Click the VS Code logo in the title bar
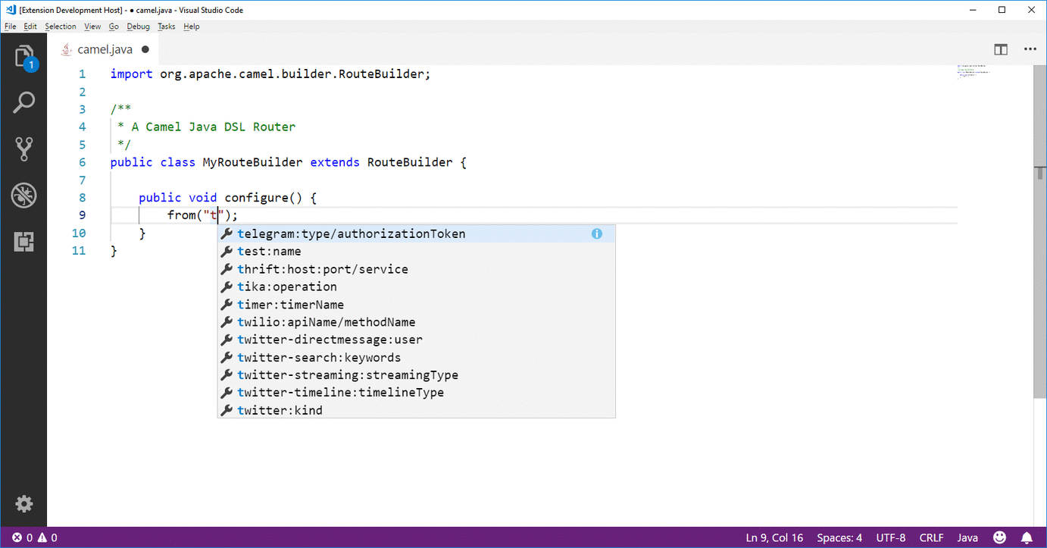The image size is (1047, 548). pyautogui.click(x=9, y=10)
